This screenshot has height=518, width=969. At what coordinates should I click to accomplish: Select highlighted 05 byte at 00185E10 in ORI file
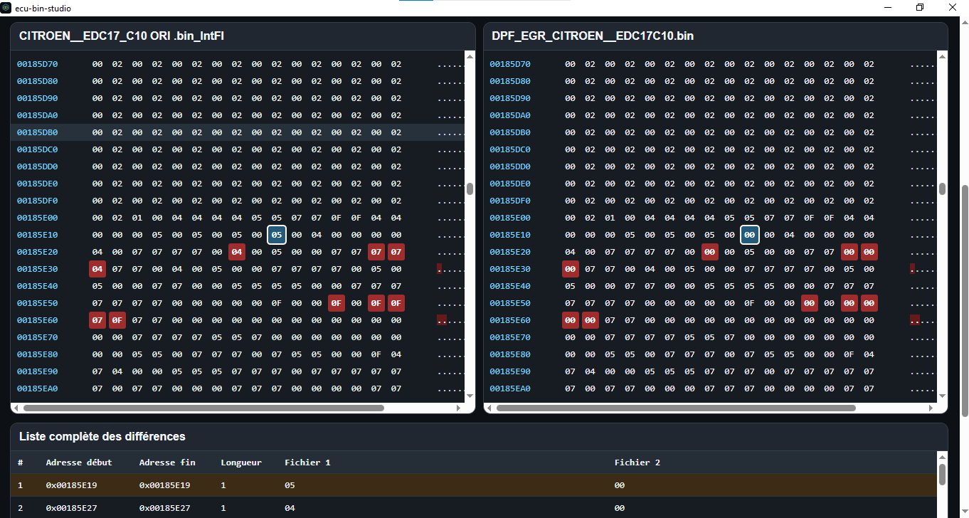(277, 235)
